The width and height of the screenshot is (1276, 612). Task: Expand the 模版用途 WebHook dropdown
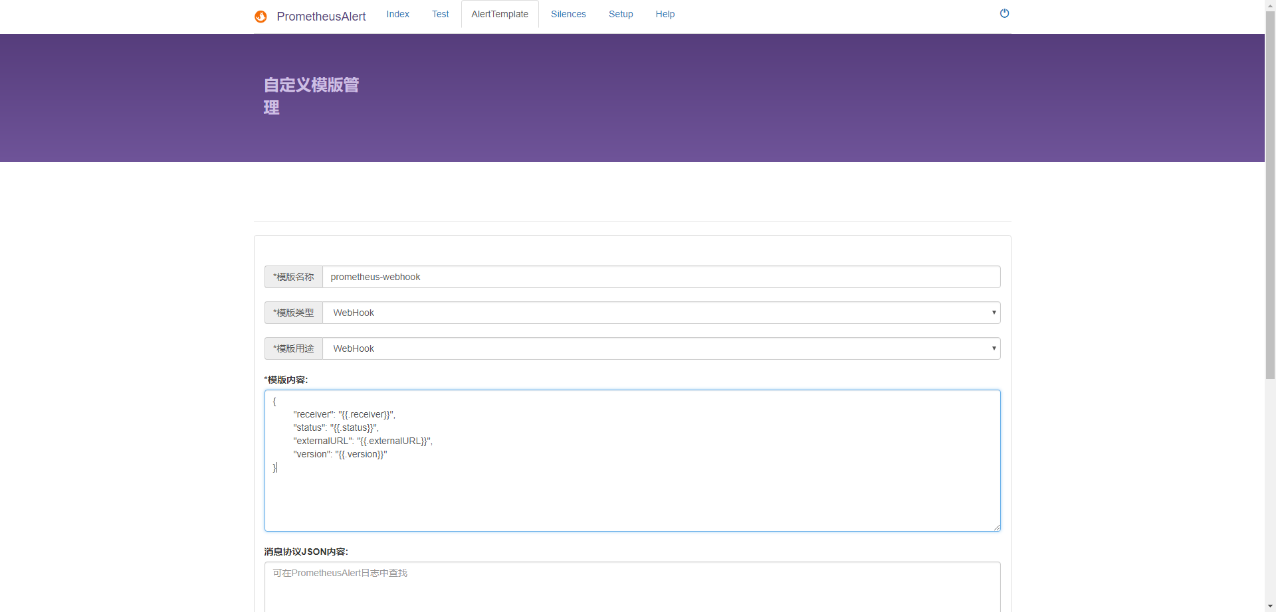coord(661,348)
